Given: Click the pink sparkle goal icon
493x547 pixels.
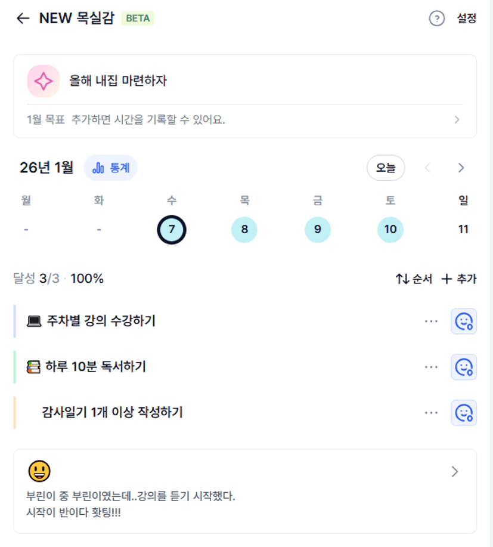Looking at the screenshot, I should [x=44, y=81].
